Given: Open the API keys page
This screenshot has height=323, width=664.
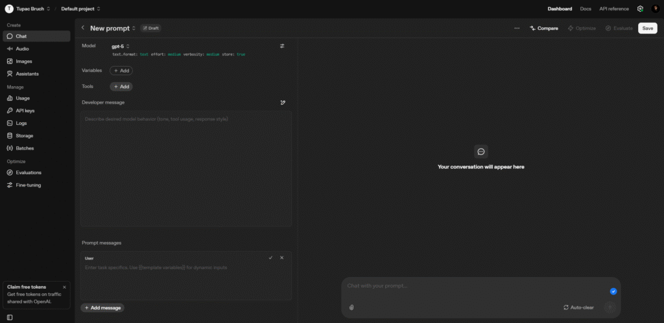Looking at the screenshot, I should (x=36, y=111).
